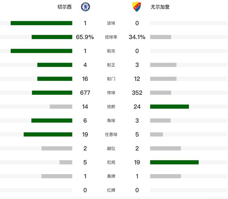Click Djurgården's 352 passes value
This screenshot has height=199, width=228.
point(137,93)
